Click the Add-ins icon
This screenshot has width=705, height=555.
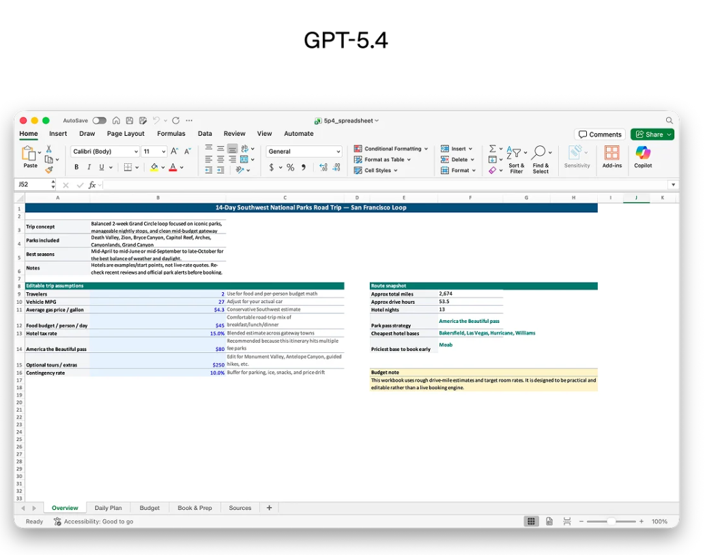612,156
